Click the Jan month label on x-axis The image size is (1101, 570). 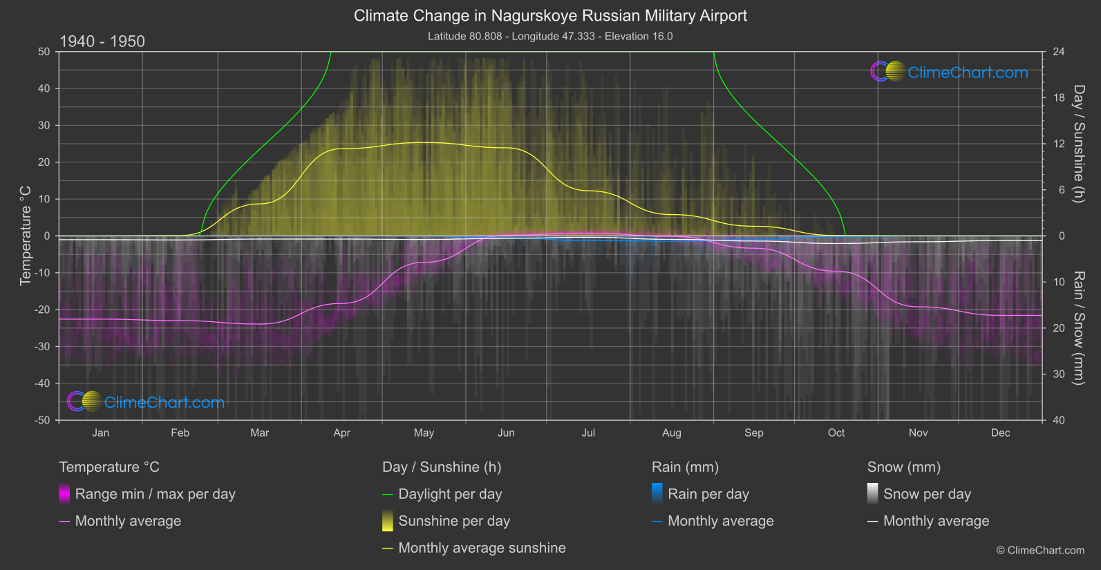[x=101, y=433]
